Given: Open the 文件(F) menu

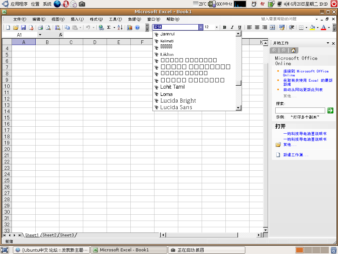Looking at the screenshot, I should click(x=19, y=19).
